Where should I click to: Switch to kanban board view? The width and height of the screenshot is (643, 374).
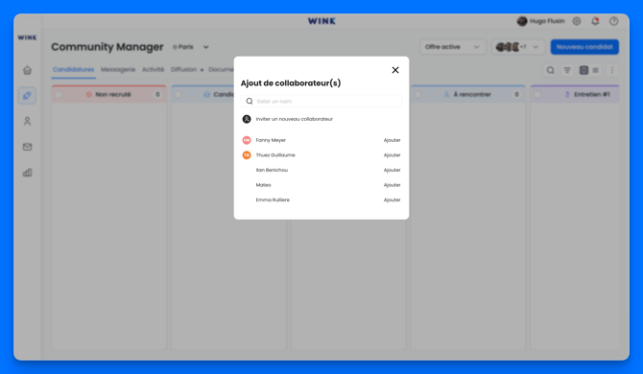583,70
